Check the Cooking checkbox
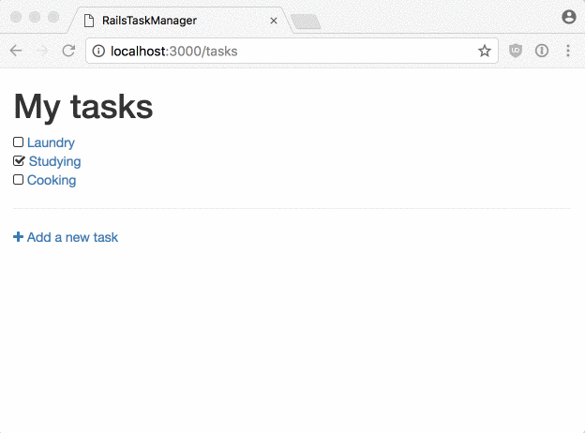The width and height of the screenshot is (585, 433). 18,179
